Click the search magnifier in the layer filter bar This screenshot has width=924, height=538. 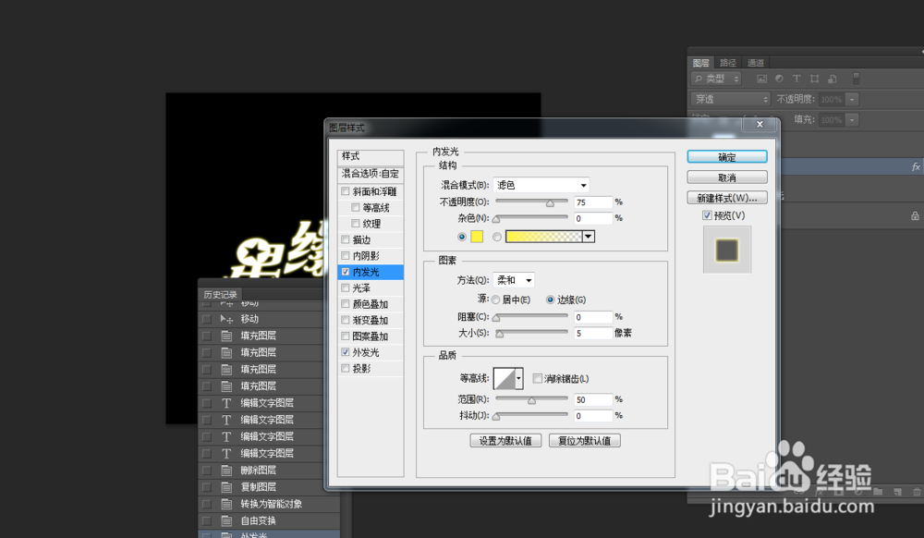699,79
